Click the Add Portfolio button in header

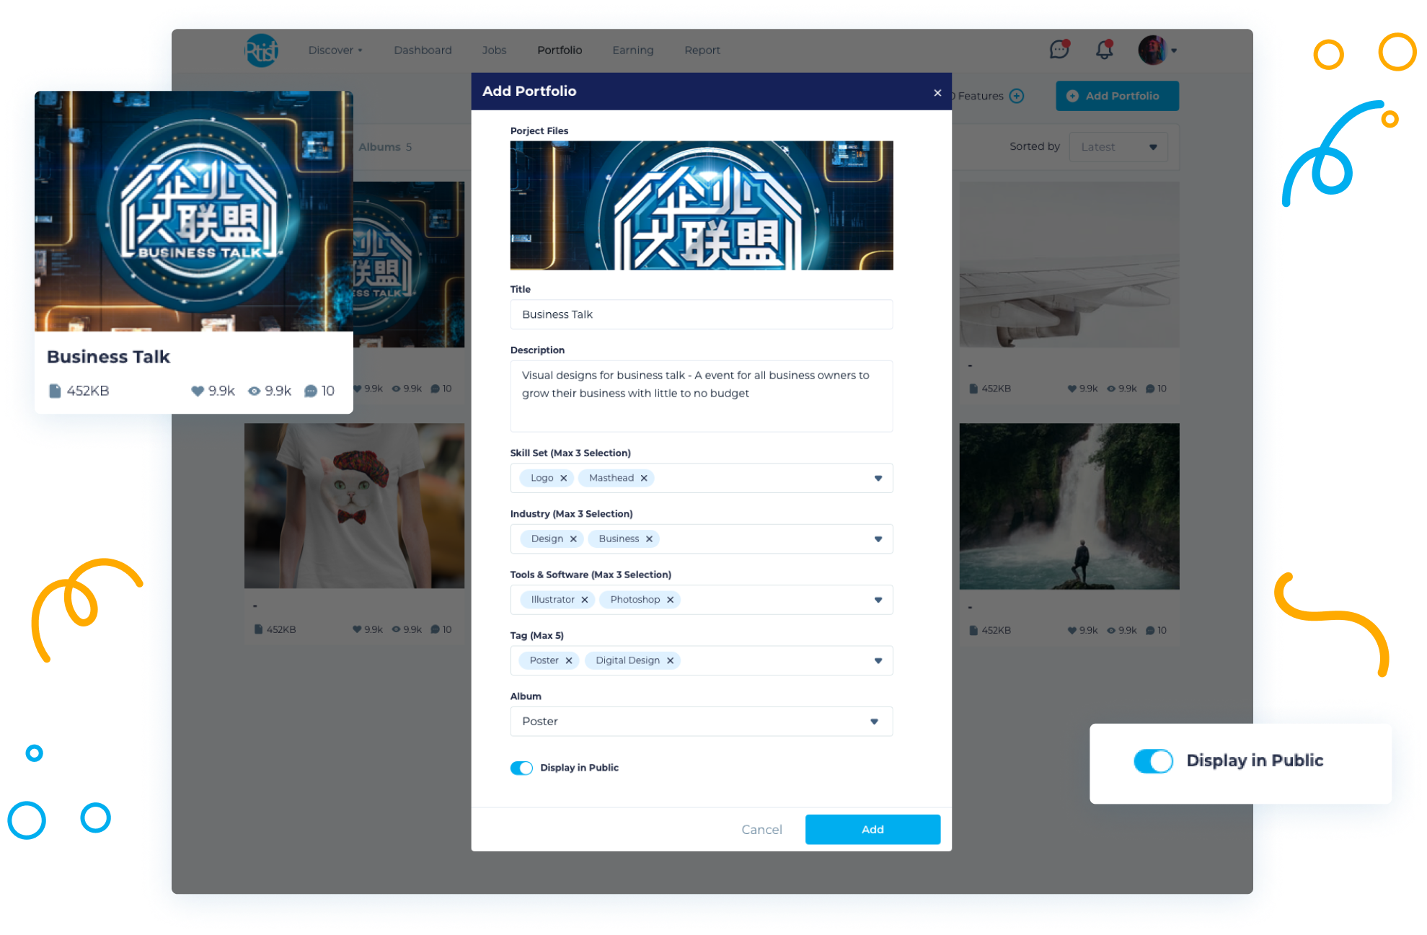point(1117,96)
